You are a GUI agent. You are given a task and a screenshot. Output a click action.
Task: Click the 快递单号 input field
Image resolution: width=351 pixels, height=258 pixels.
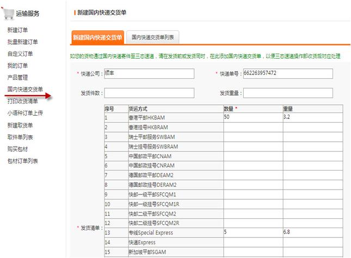pyautogui.click(x=287, y=73)
